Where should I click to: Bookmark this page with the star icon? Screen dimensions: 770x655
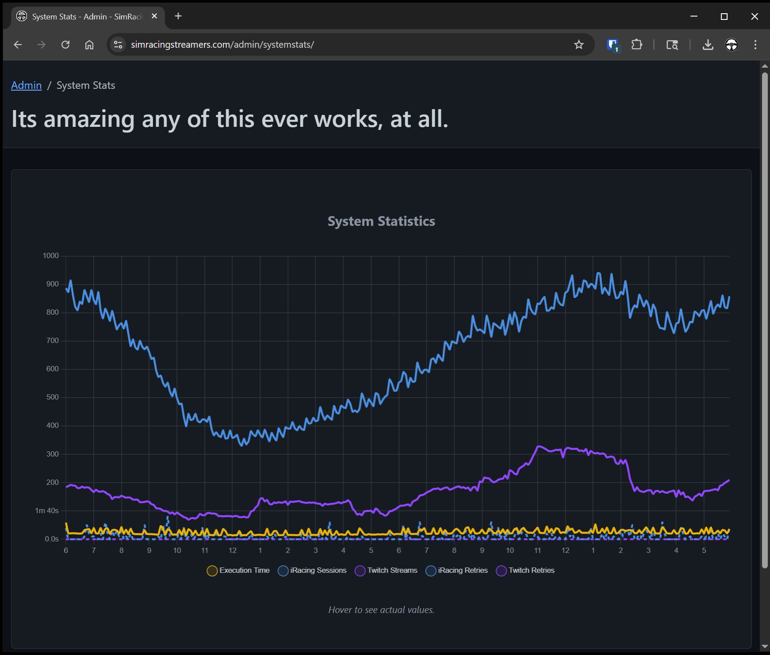pyautogui.click(x=578, y=45)
